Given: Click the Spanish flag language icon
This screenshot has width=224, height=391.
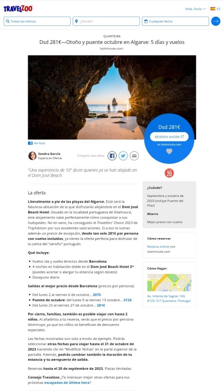Looking at the screenshot, I should click(213, 8).
